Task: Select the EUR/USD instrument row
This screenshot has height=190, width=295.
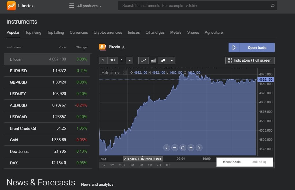Action: click(47, 71)
